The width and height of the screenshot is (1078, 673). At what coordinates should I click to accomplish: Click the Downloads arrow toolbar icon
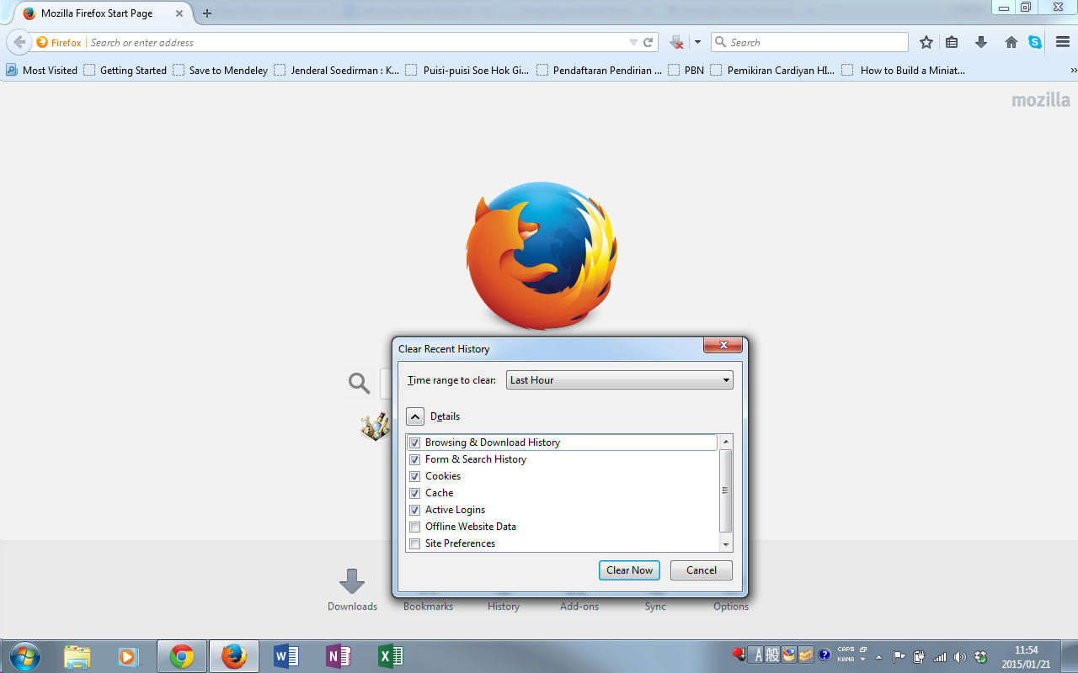click(980, 42)
